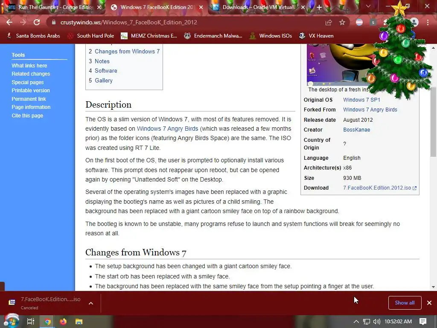Open the volume tray icon
Screen dimensions: 437x328
(x=376, y=322)
